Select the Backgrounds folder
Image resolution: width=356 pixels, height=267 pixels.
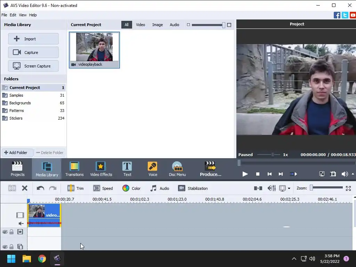33,103
